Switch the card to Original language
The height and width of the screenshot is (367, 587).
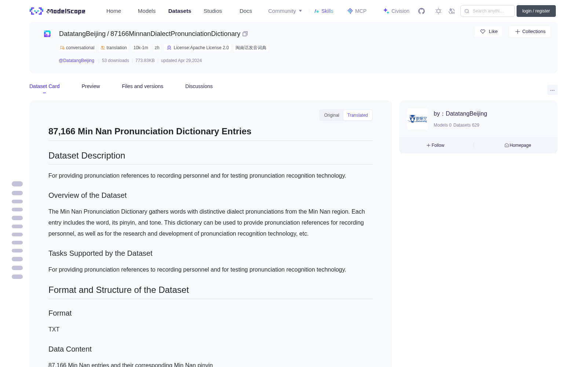pos(332,115)
